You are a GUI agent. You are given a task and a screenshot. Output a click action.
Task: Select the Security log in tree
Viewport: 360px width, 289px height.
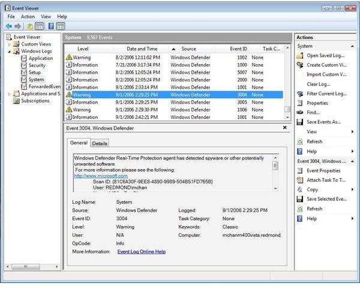point(37,65)
